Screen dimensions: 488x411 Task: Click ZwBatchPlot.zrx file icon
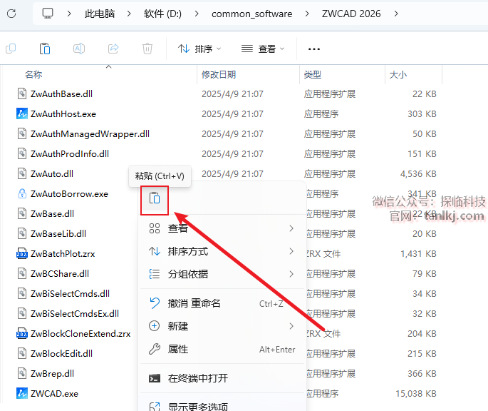pos(22,253)
